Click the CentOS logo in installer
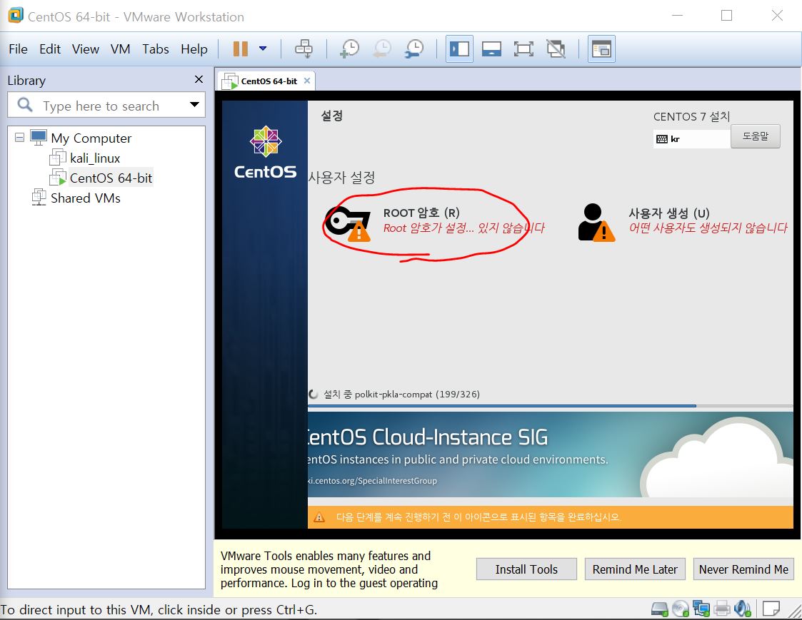The image size is (802, 620). 266,152
